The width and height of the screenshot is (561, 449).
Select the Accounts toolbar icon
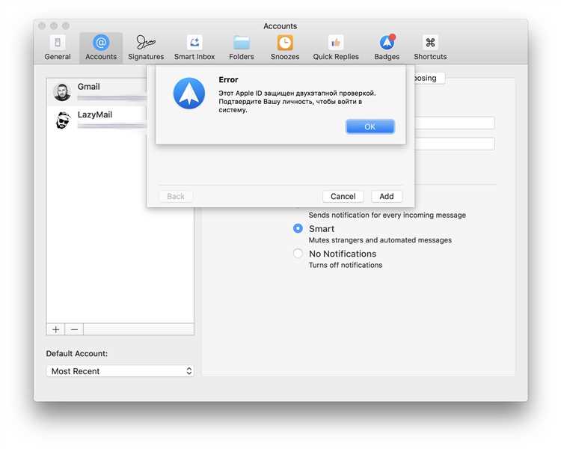click(x=101, y=48)
